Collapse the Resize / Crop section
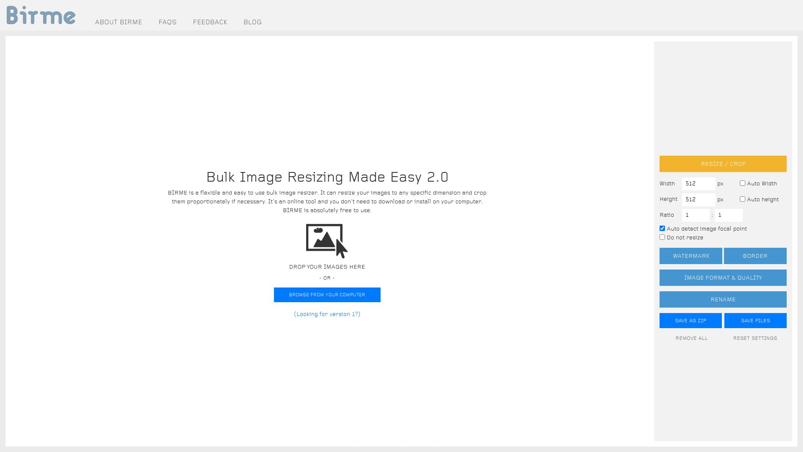The image size is (803, 452). pyautogui.click(x=723, y=164)
